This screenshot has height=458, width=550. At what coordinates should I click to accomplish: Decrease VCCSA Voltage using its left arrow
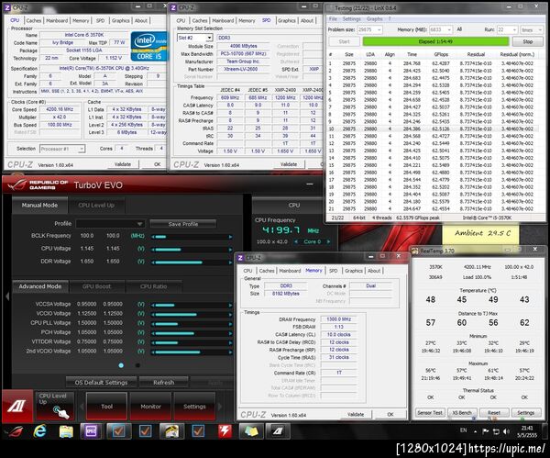(x=153, y=306)
